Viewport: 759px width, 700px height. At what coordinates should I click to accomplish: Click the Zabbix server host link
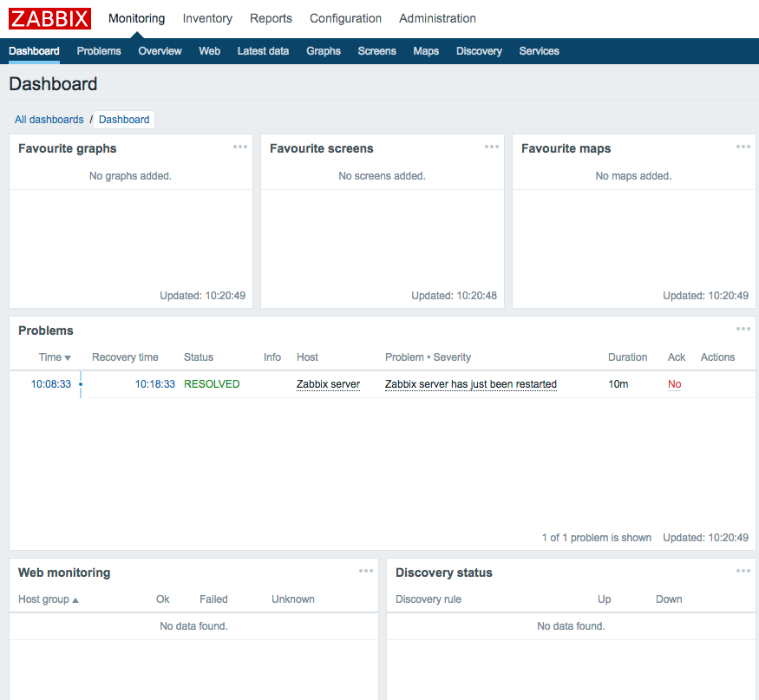tap(328, 384)
